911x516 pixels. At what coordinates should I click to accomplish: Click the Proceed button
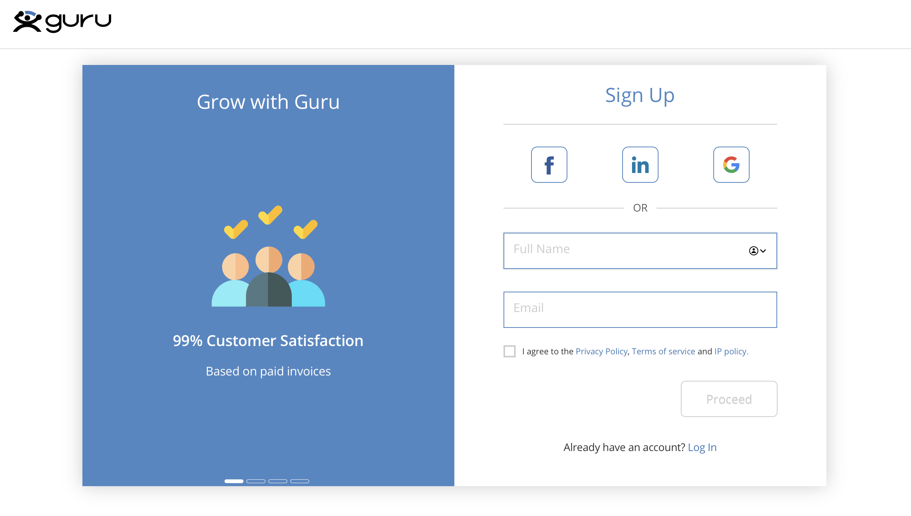point(729,399)
